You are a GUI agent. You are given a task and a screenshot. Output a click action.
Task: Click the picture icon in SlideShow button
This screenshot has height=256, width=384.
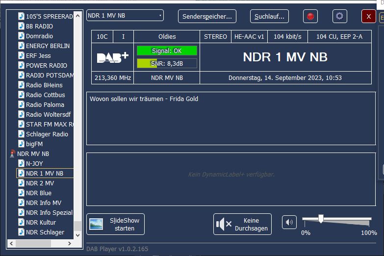click(x=96, y=224)
